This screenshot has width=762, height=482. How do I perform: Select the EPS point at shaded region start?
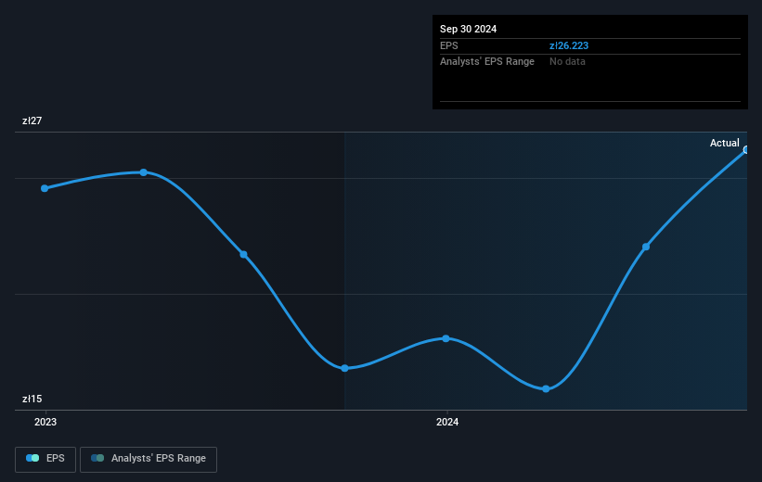click(344, 368)
